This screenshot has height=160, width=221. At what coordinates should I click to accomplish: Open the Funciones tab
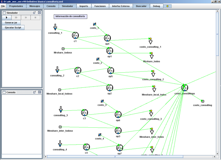click(100, 6)
